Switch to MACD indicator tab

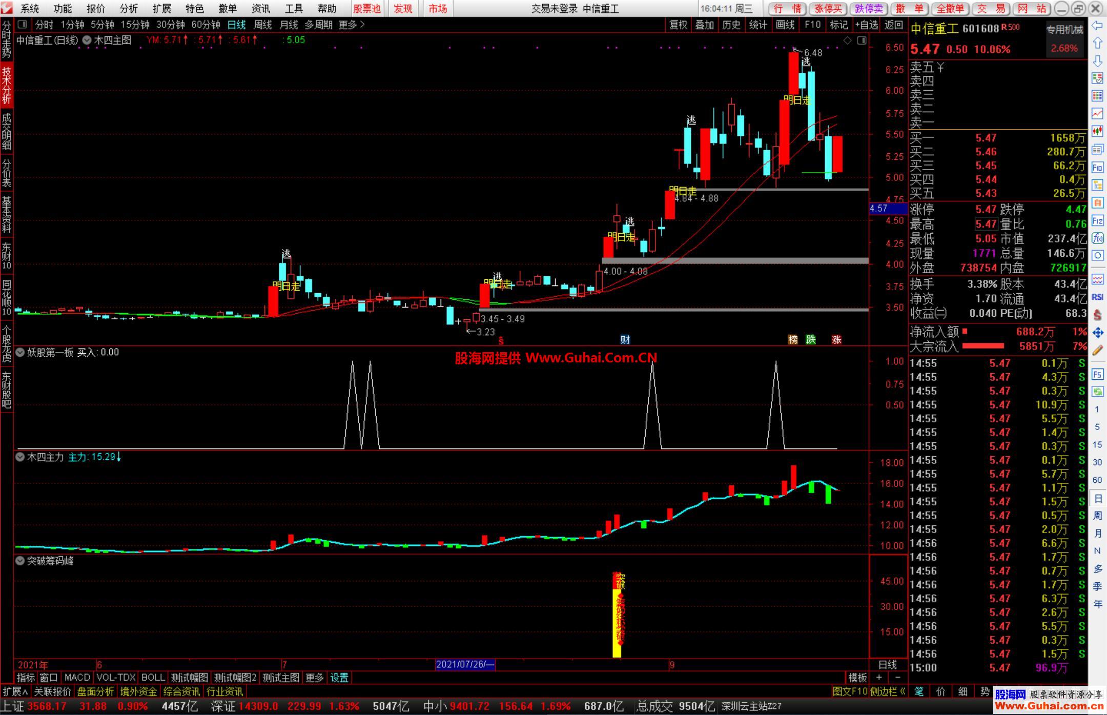pyautogui.click(x=77, y=678)
